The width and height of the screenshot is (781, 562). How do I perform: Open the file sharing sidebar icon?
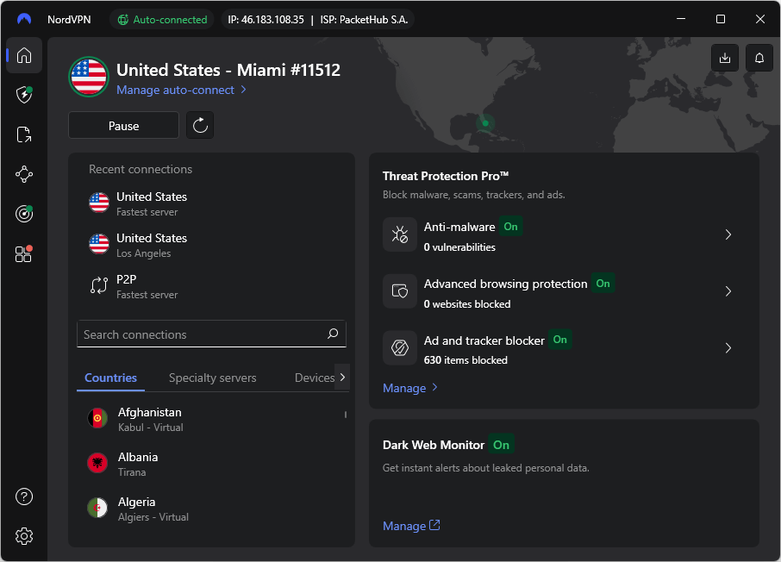pyautogui.click(x=23, y=134)
